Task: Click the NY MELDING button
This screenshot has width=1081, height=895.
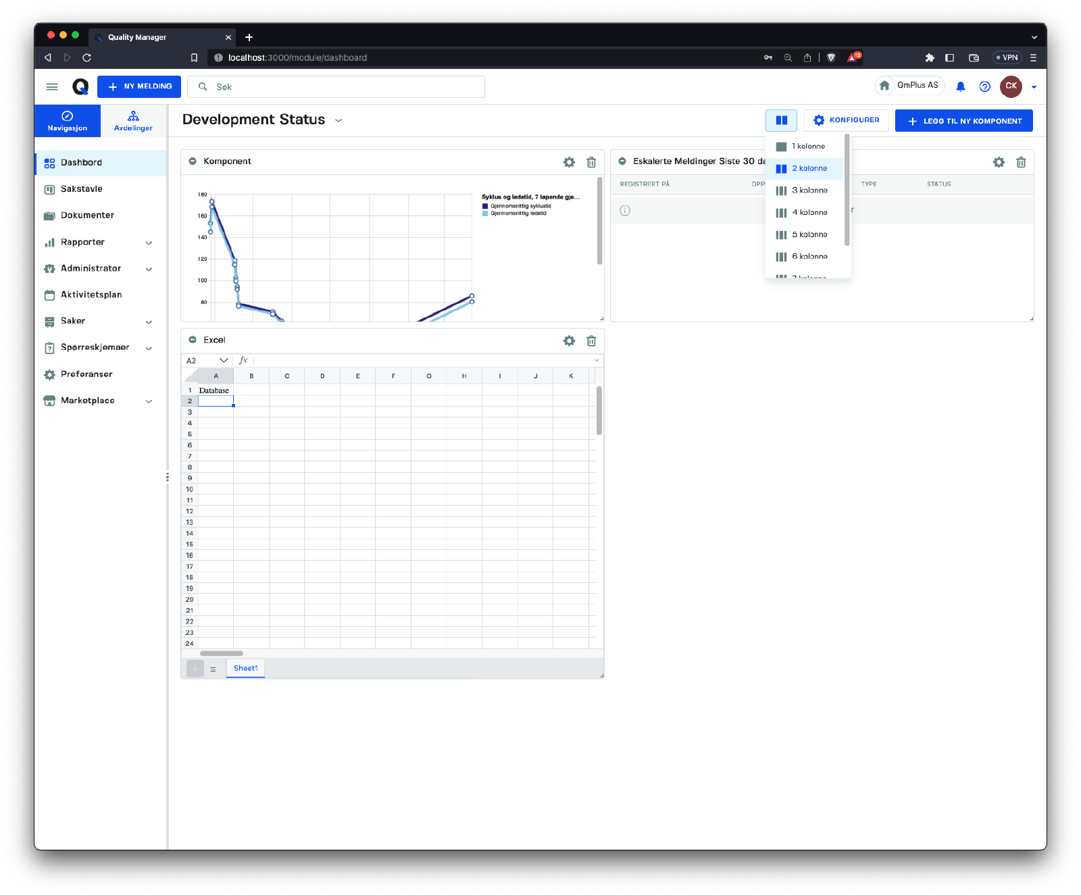Action: pos(139,86)
